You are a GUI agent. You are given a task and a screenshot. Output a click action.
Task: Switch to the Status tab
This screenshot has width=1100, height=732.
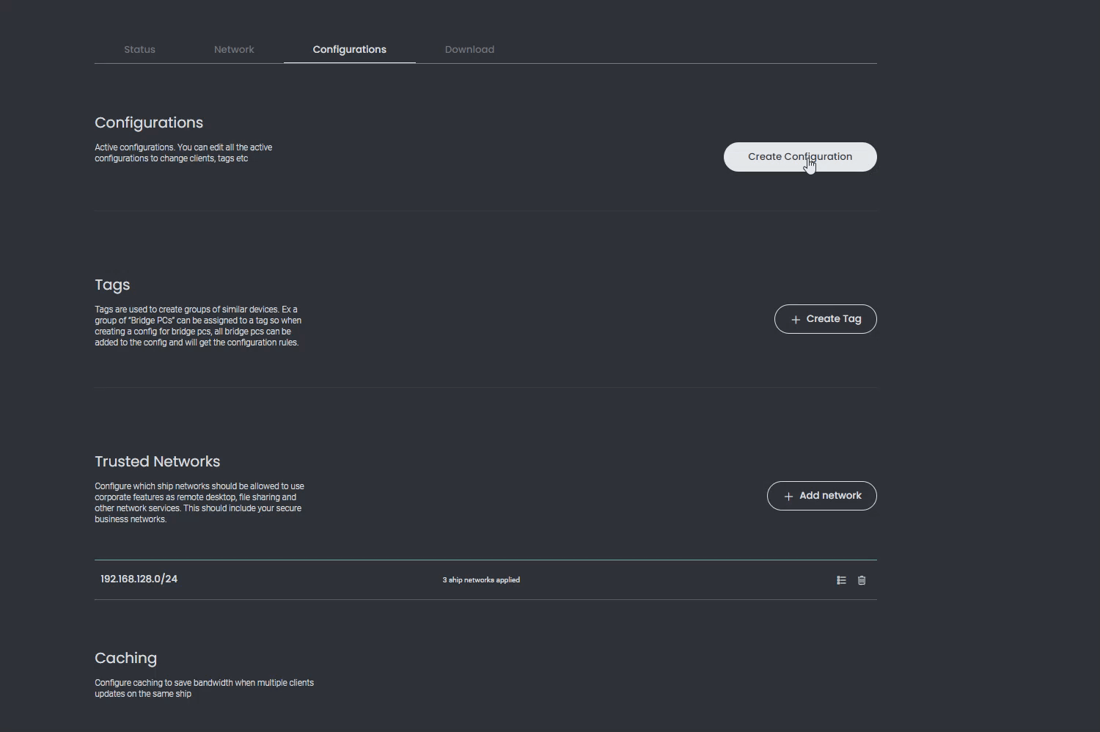coord(139,49)
